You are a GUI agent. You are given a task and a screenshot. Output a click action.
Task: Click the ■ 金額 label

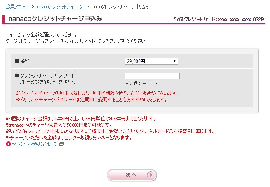(22, 61)
